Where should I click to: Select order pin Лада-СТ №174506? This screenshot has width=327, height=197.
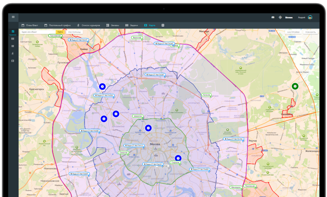[x=90, y=131]
